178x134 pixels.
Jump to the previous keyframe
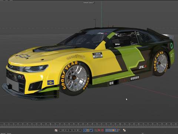tap(64, 130)
